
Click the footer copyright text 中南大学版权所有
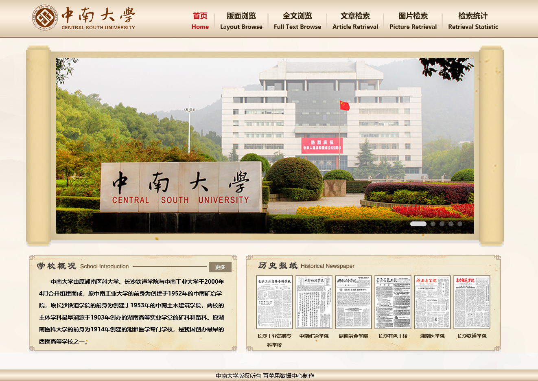point(238,376)
